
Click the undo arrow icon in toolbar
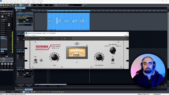coord(56,5)
